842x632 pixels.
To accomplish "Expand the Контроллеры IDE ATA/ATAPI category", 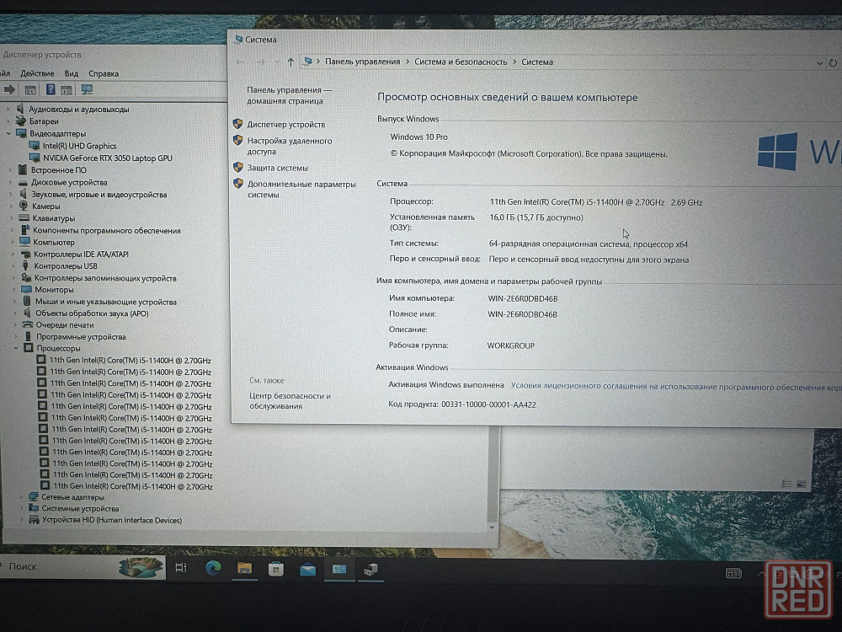I will tap(13, 254).
